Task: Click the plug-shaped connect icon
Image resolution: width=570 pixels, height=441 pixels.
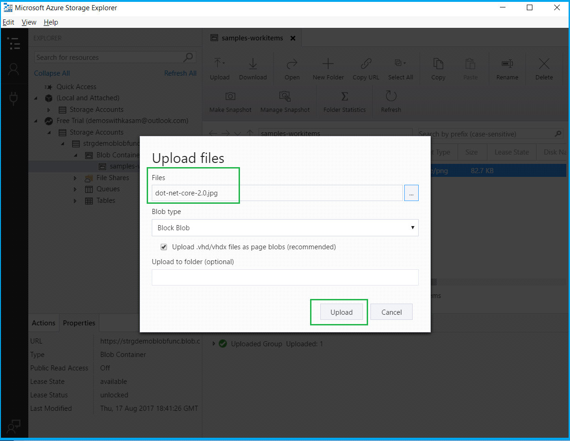Action: pyautogui.click(x=14, y=98)
